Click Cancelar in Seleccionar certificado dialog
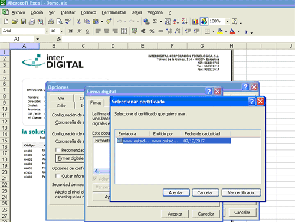Image resolution: width=295 pixels, height=222 pixels. [x=205, y=192]
